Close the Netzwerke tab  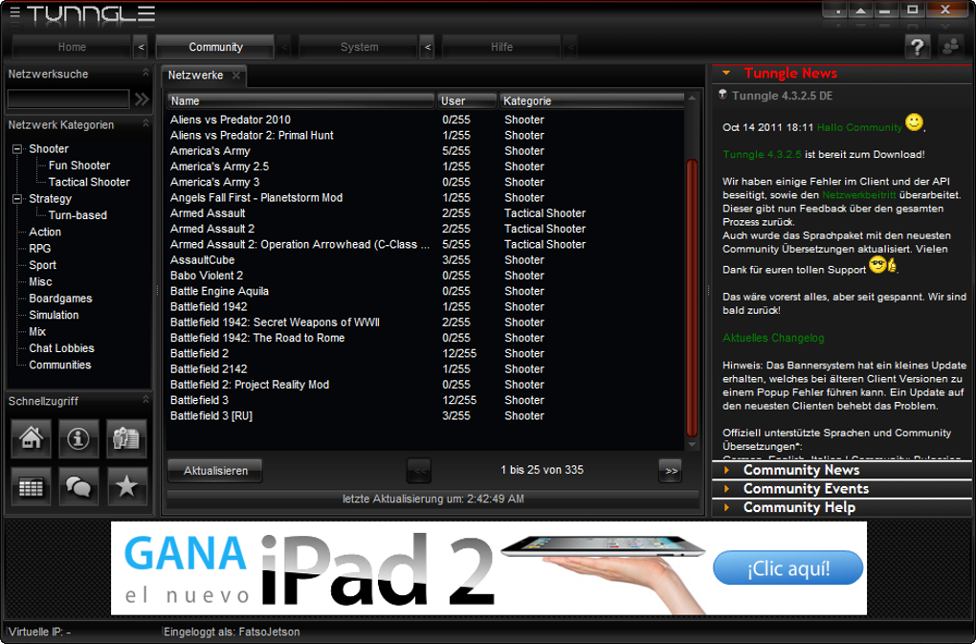coord(236,76)
